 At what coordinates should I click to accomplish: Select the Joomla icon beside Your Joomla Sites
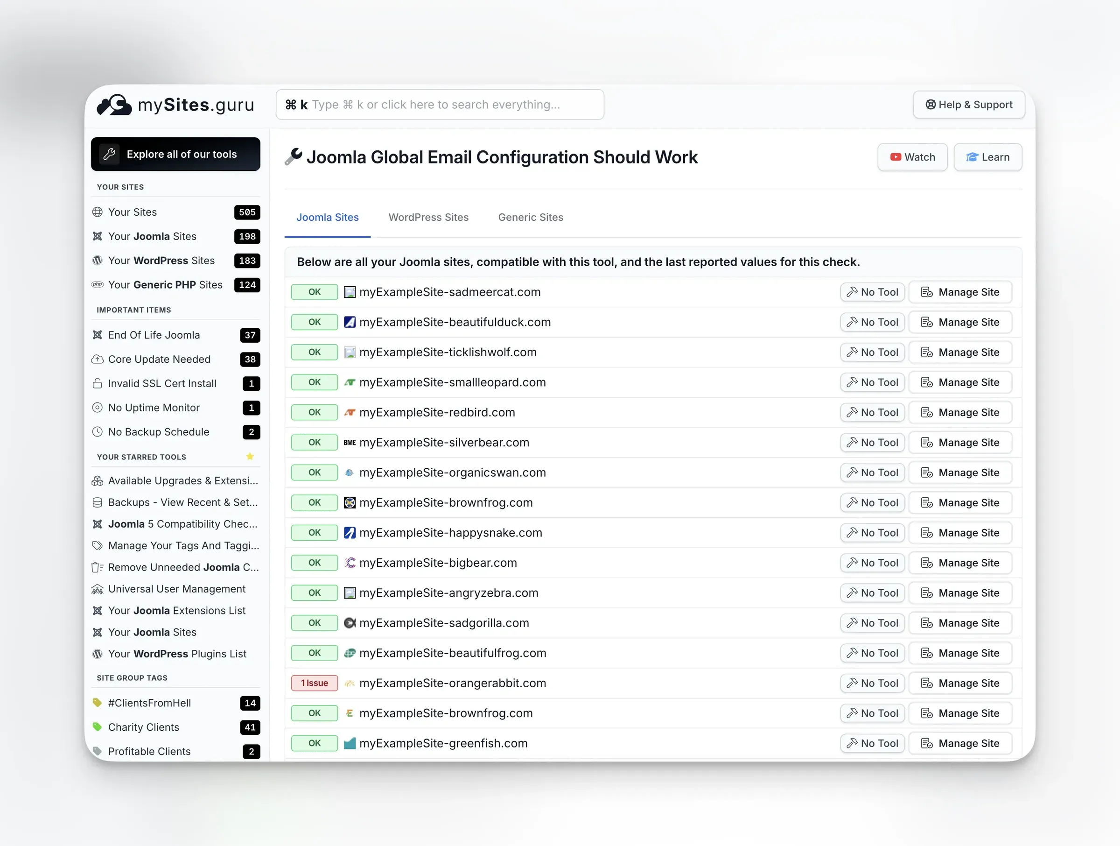tap(97, 236)
